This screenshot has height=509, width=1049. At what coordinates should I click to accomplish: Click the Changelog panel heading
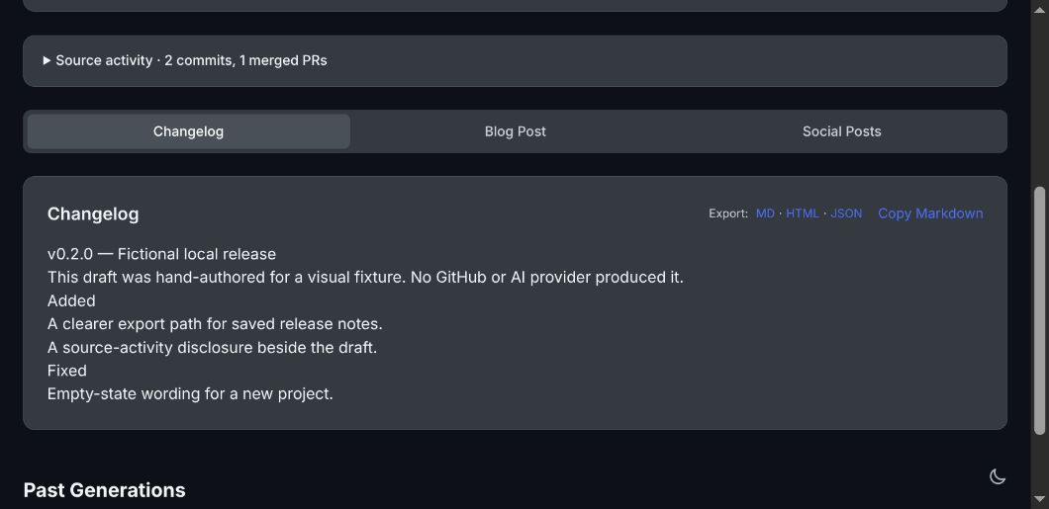(93, 214)
